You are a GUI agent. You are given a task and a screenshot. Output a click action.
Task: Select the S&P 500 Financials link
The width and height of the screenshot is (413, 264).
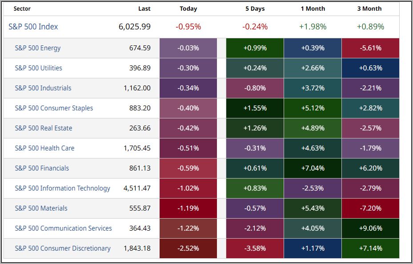click(x=42, y=168)
